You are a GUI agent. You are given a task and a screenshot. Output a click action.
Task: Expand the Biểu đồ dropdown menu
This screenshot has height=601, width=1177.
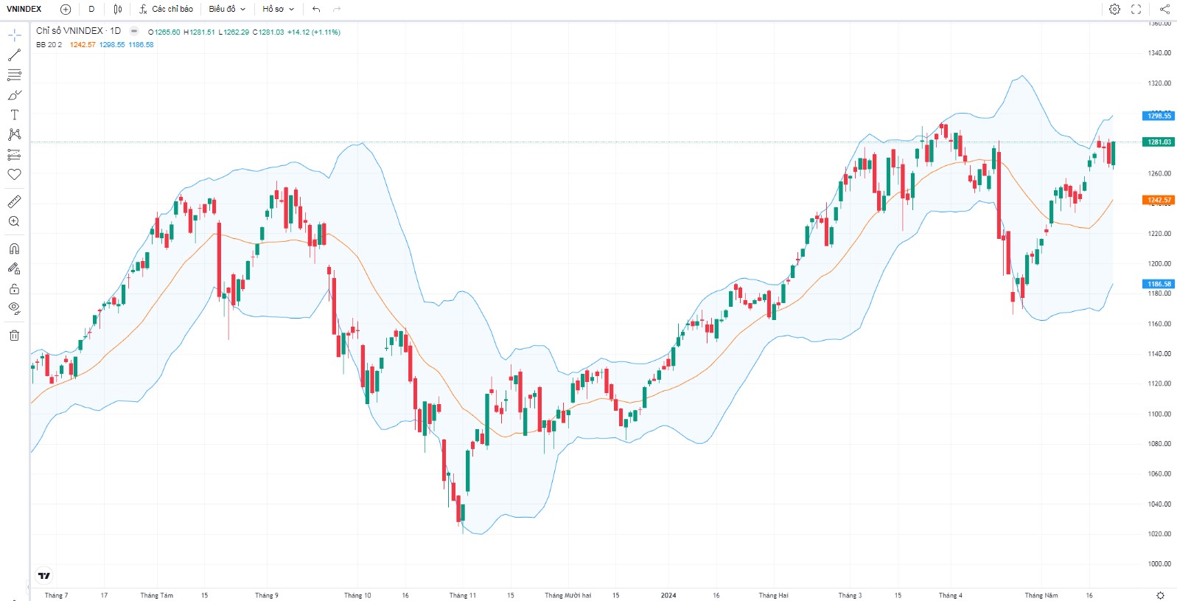[x=227, y=9]
